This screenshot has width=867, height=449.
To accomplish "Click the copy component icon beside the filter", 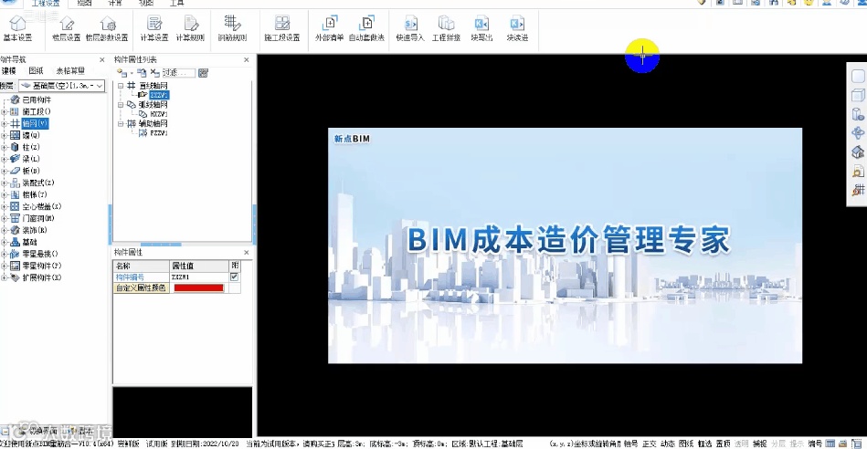I will click(143, 73).
